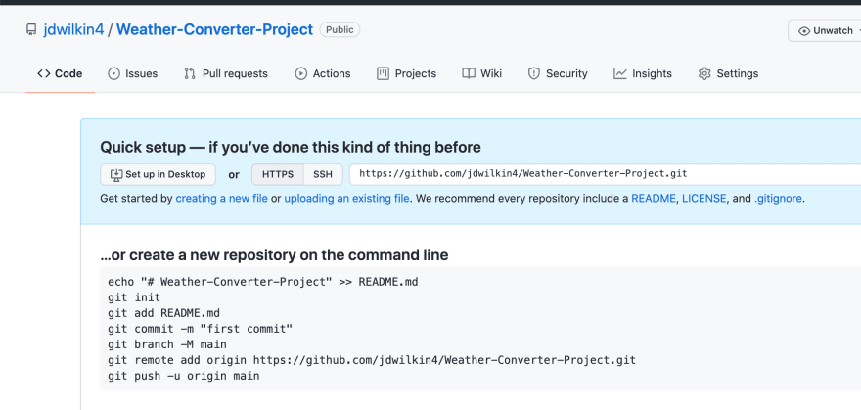Click the repository clone URL field
The height and width of the screenshot is (410, 861).
pyautogui.click(x=605, y=174)
